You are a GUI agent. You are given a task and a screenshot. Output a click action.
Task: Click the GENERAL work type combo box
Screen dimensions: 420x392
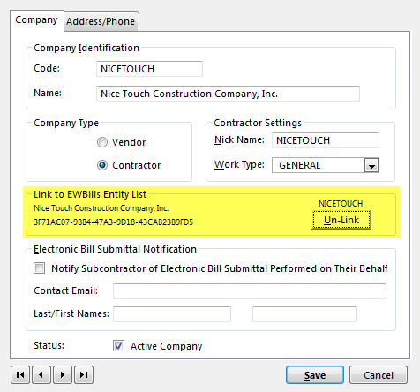326,165
